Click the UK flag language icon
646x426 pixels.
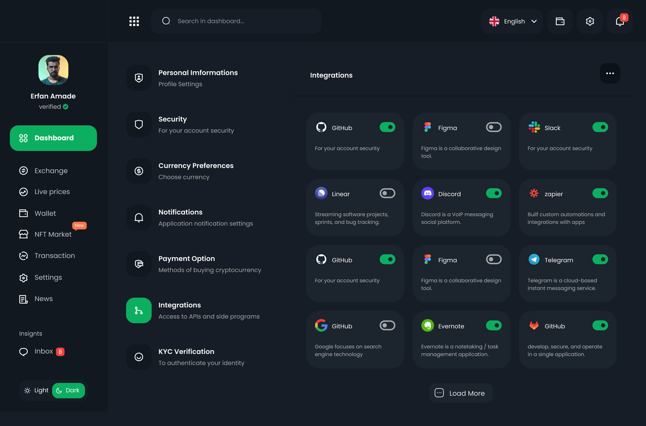point(494,21)
